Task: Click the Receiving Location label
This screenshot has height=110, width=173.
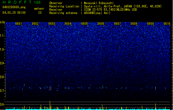Action: (64, 6)
